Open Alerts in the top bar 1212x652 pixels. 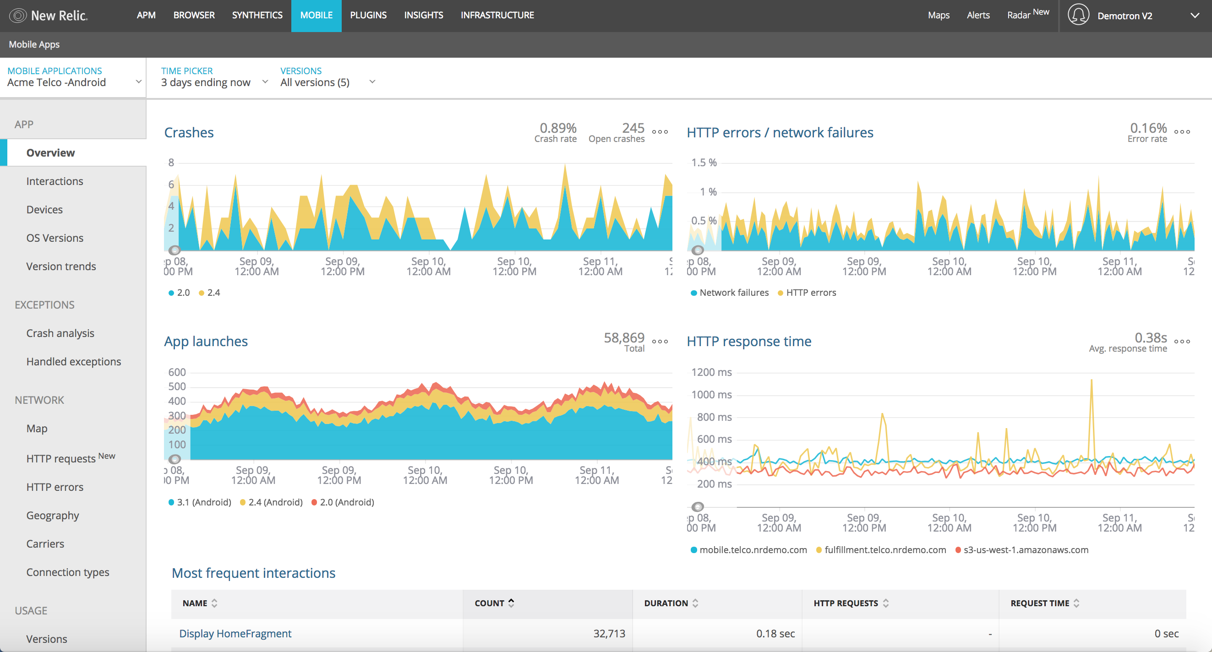[978, 16]
